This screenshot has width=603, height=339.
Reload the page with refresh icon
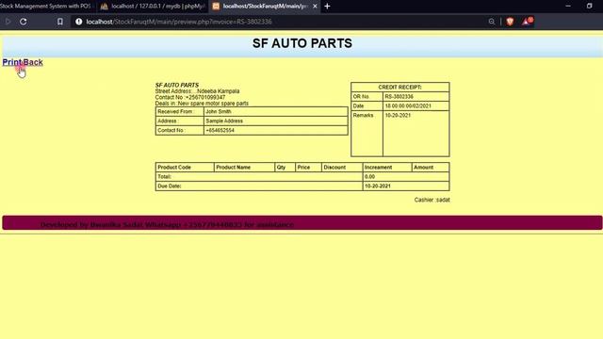tap(23, 22)
